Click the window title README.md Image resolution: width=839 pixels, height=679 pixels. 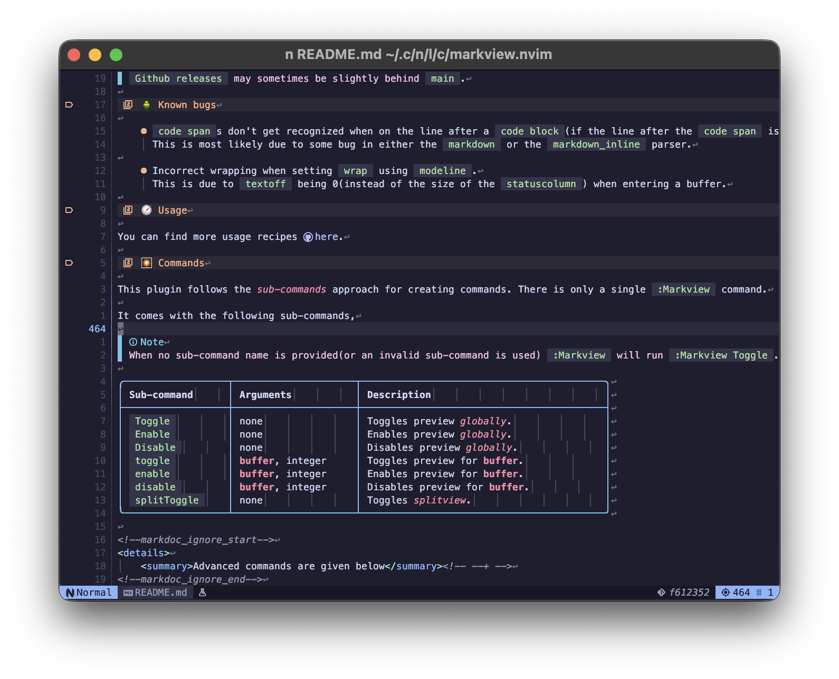click(418, 54)
